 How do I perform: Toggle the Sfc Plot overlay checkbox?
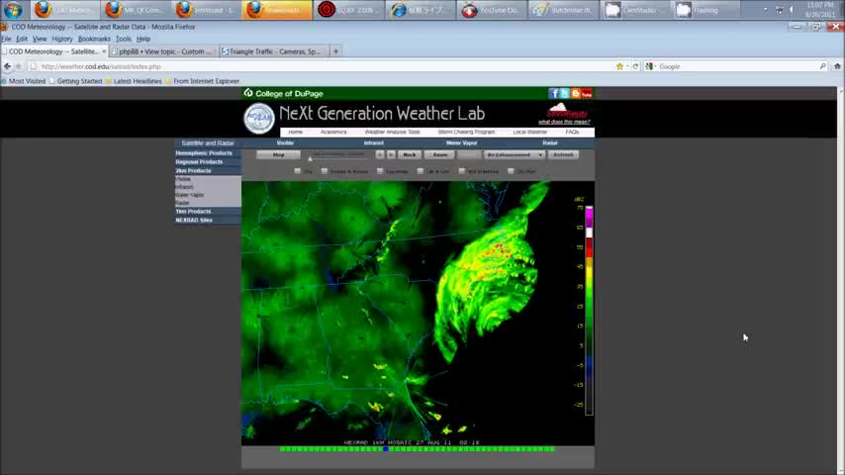511,171
